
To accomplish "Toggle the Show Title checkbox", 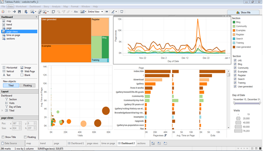I will coord(3,137).
